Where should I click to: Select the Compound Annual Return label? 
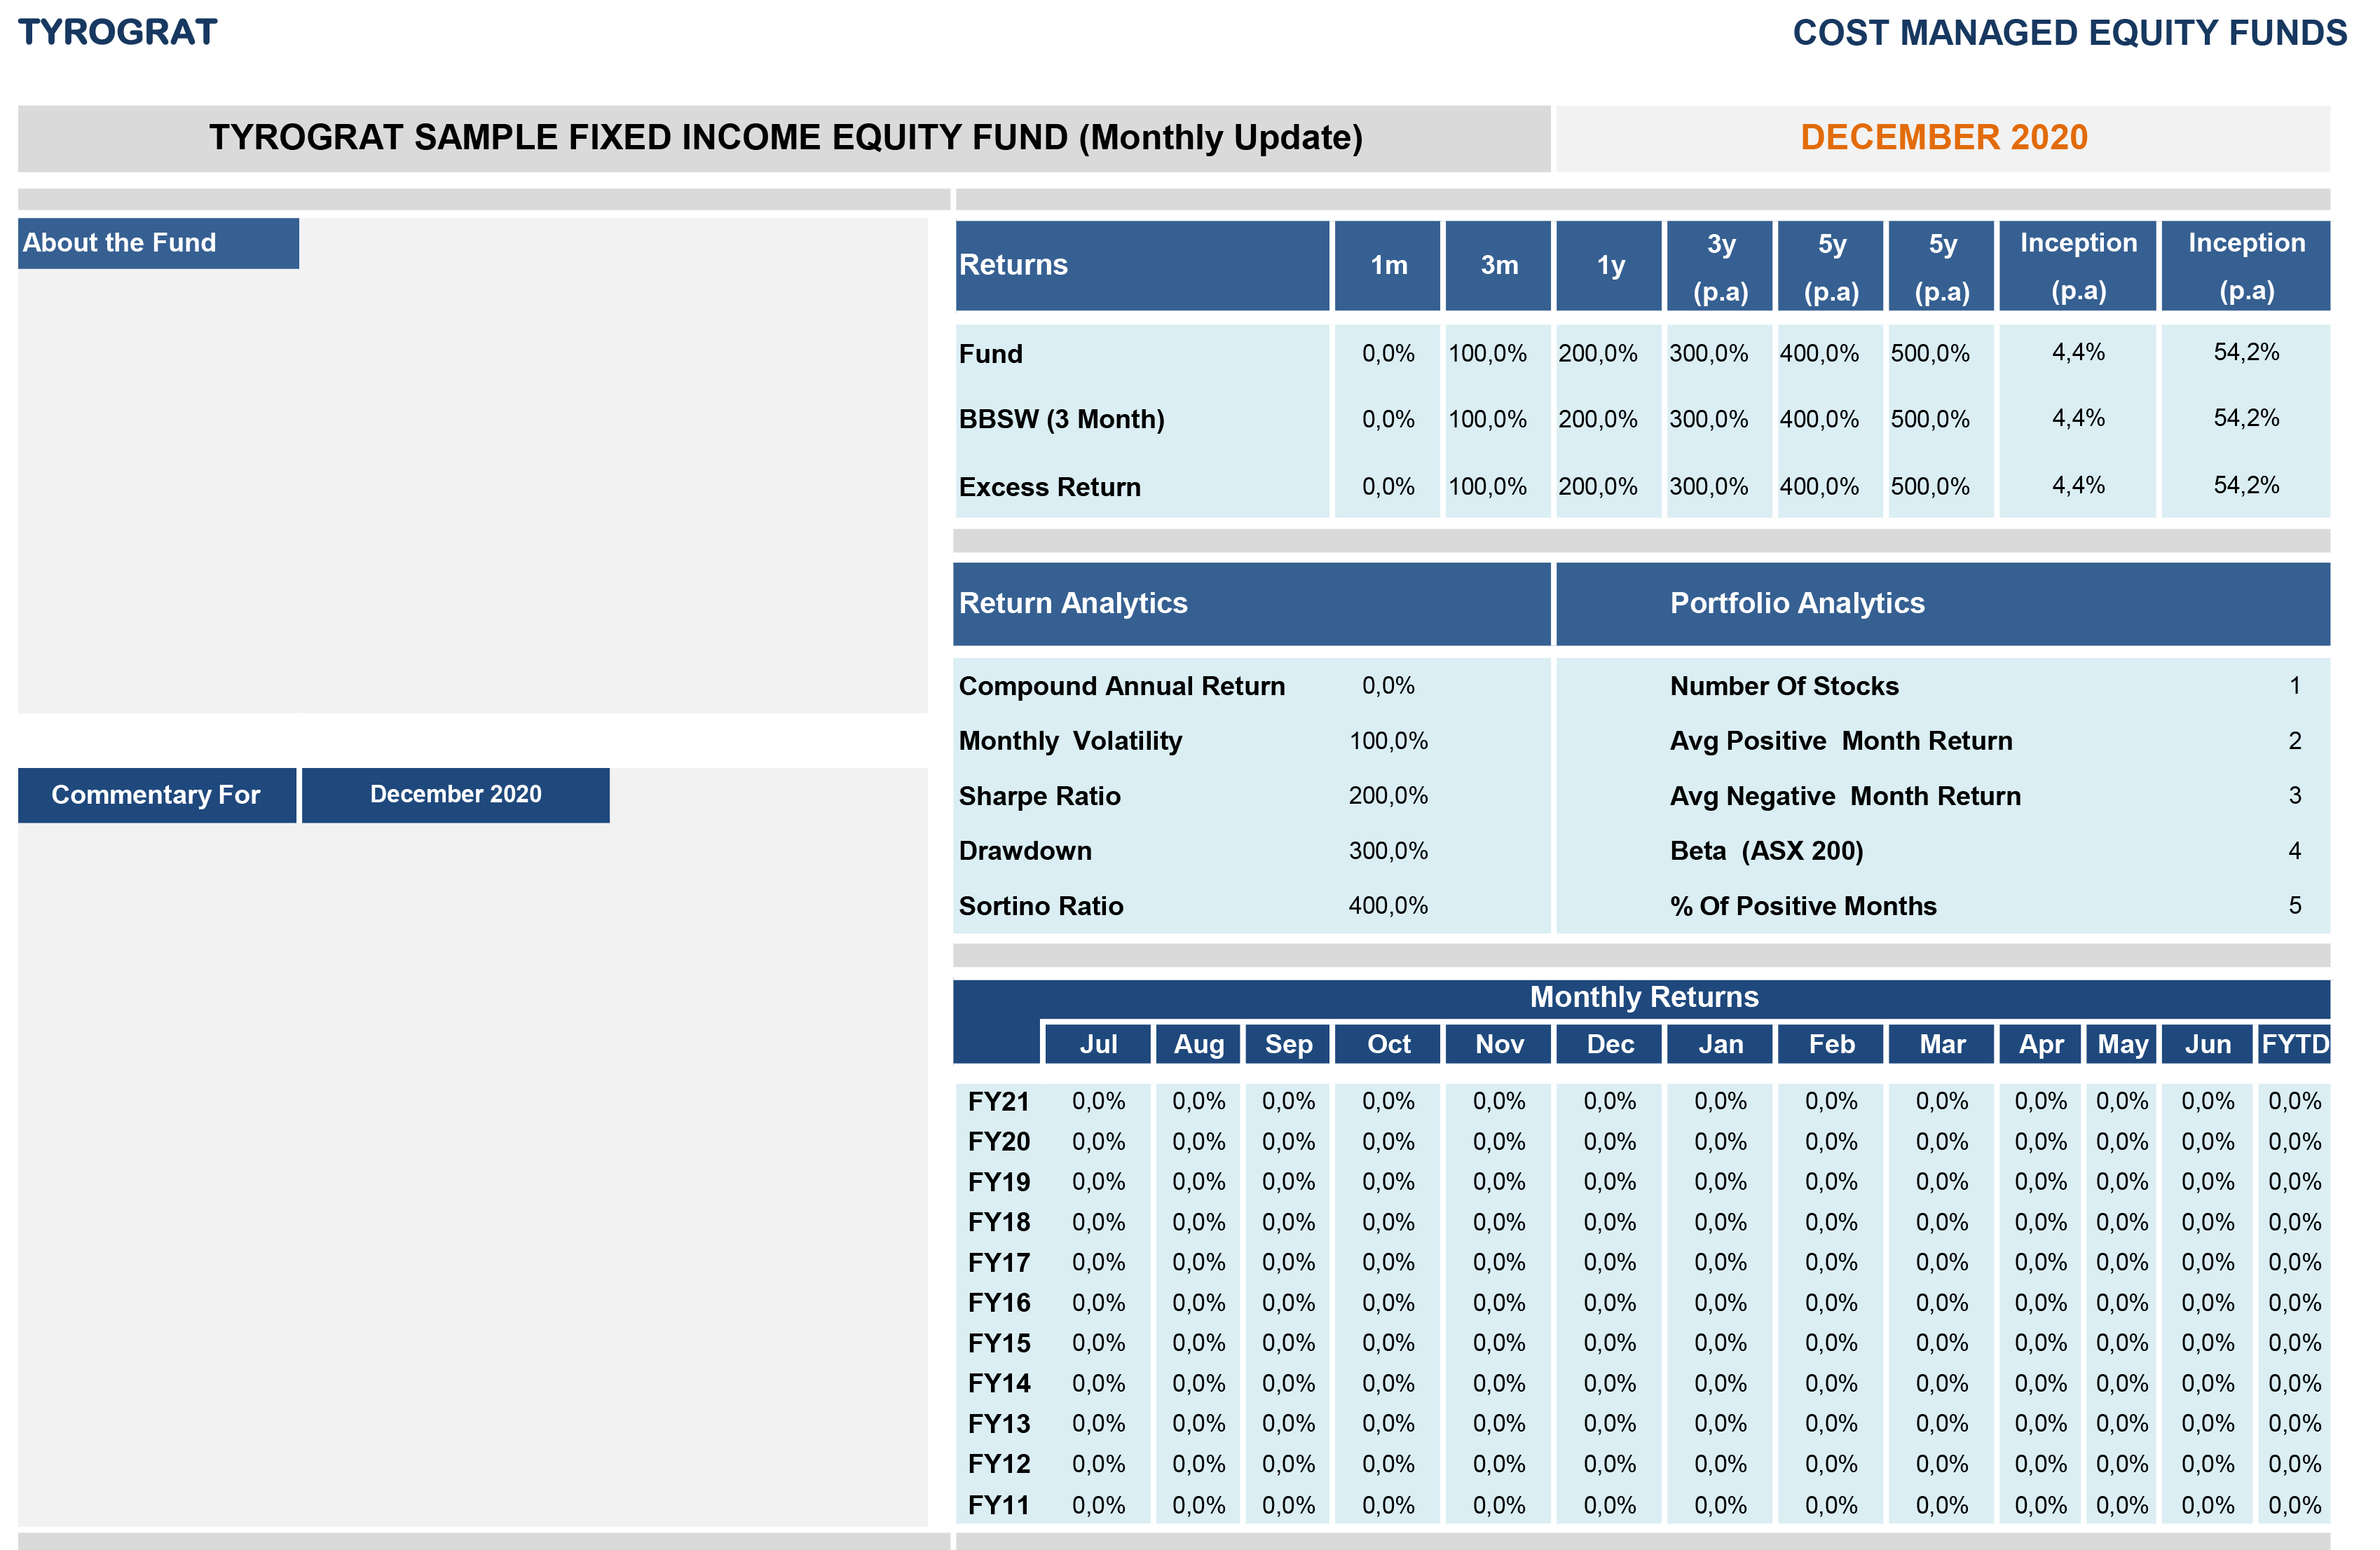click(1122, 686)
